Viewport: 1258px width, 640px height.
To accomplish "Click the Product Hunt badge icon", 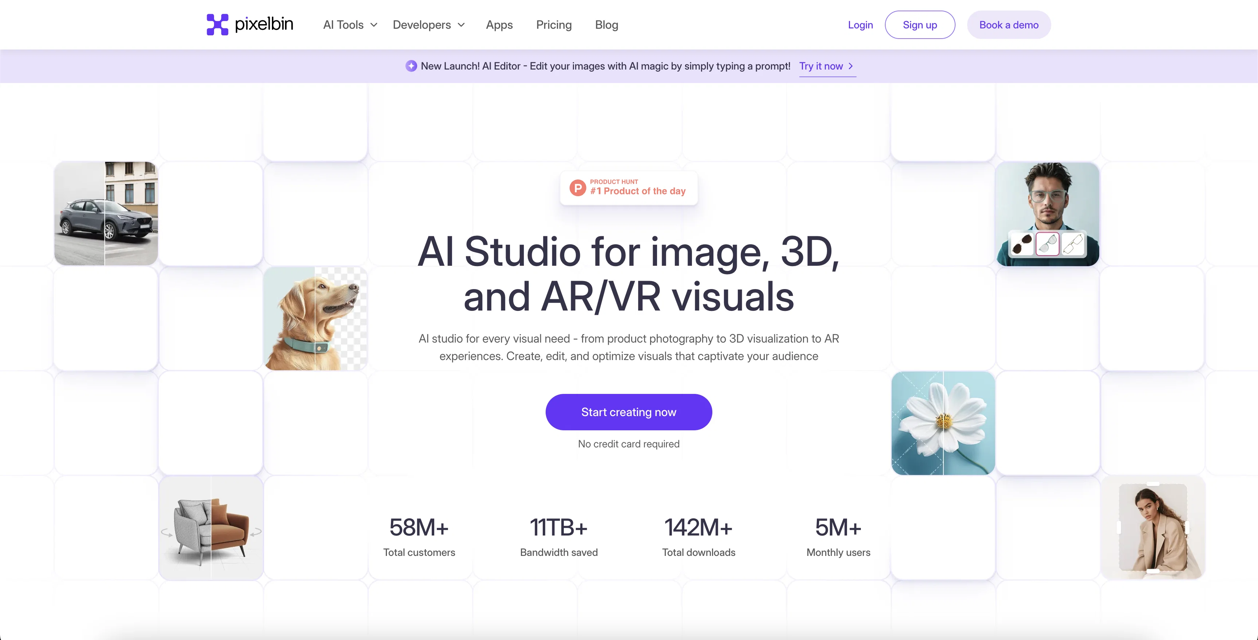I will (578, 187).
